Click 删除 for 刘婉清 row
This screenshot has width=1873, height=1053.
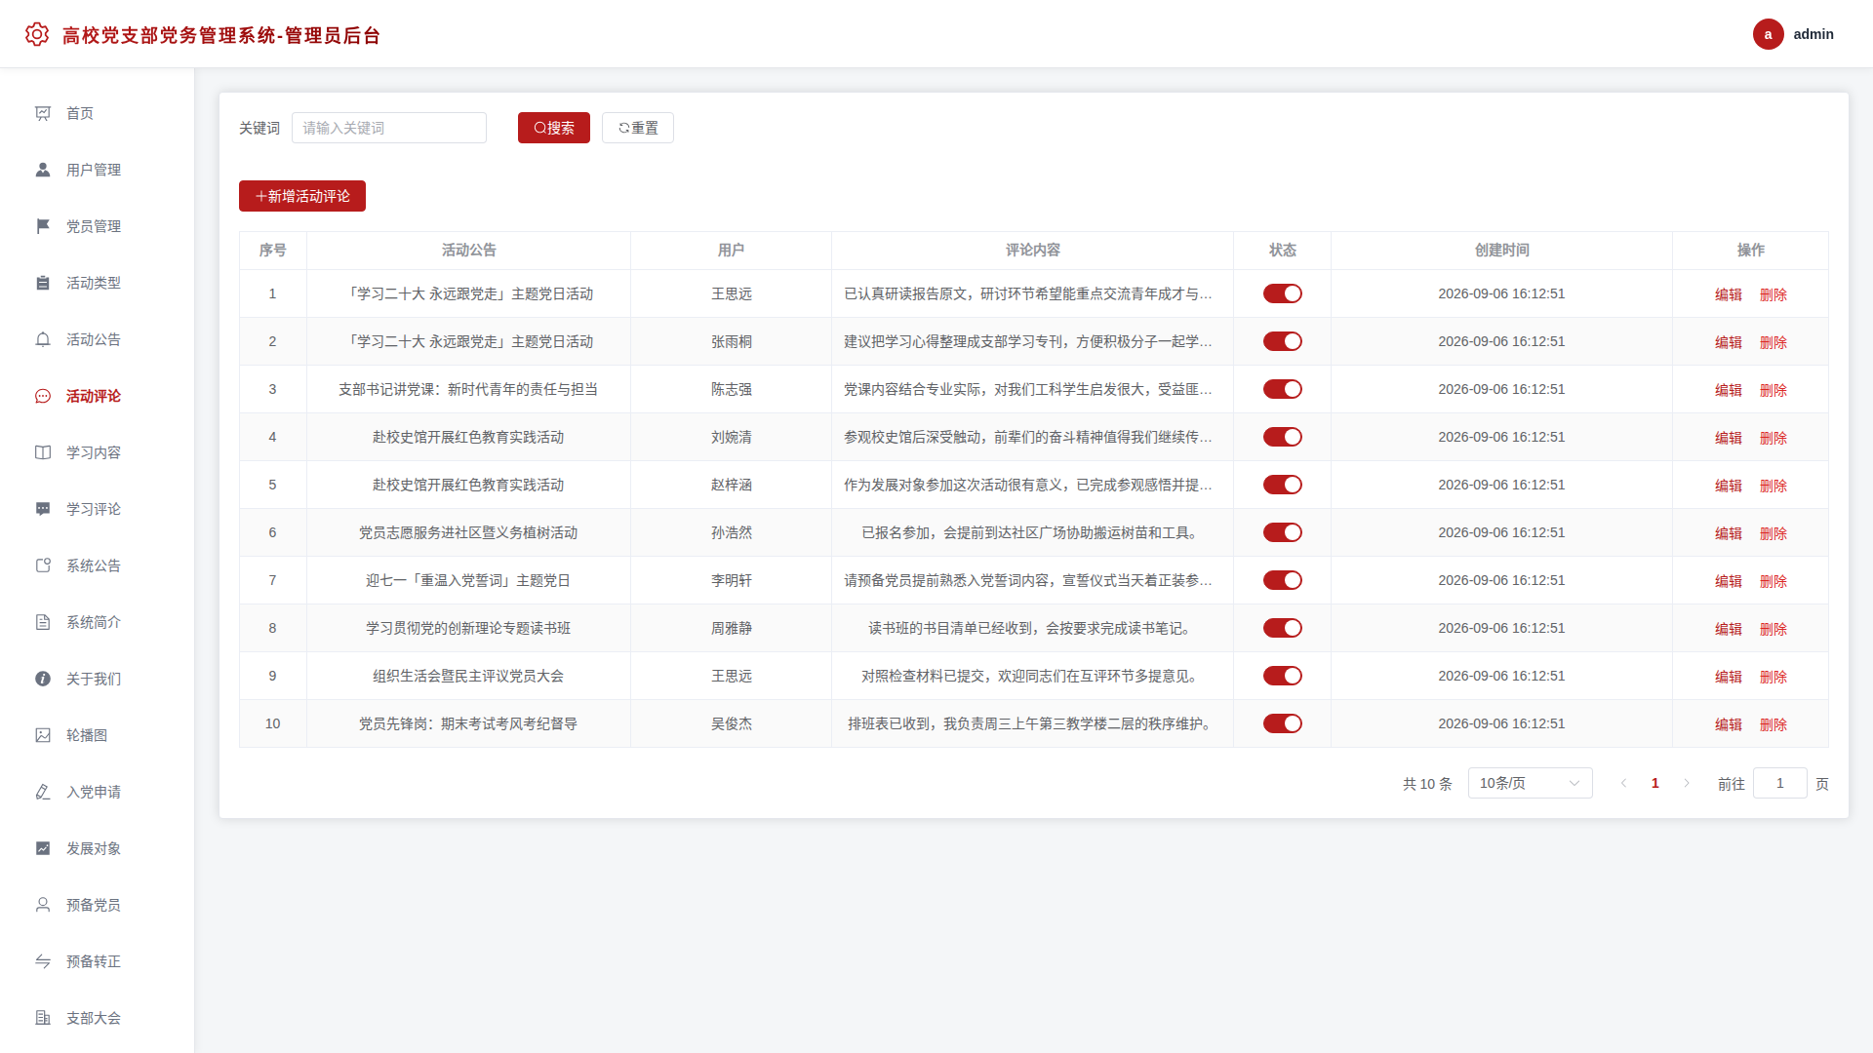[1773, 438]
